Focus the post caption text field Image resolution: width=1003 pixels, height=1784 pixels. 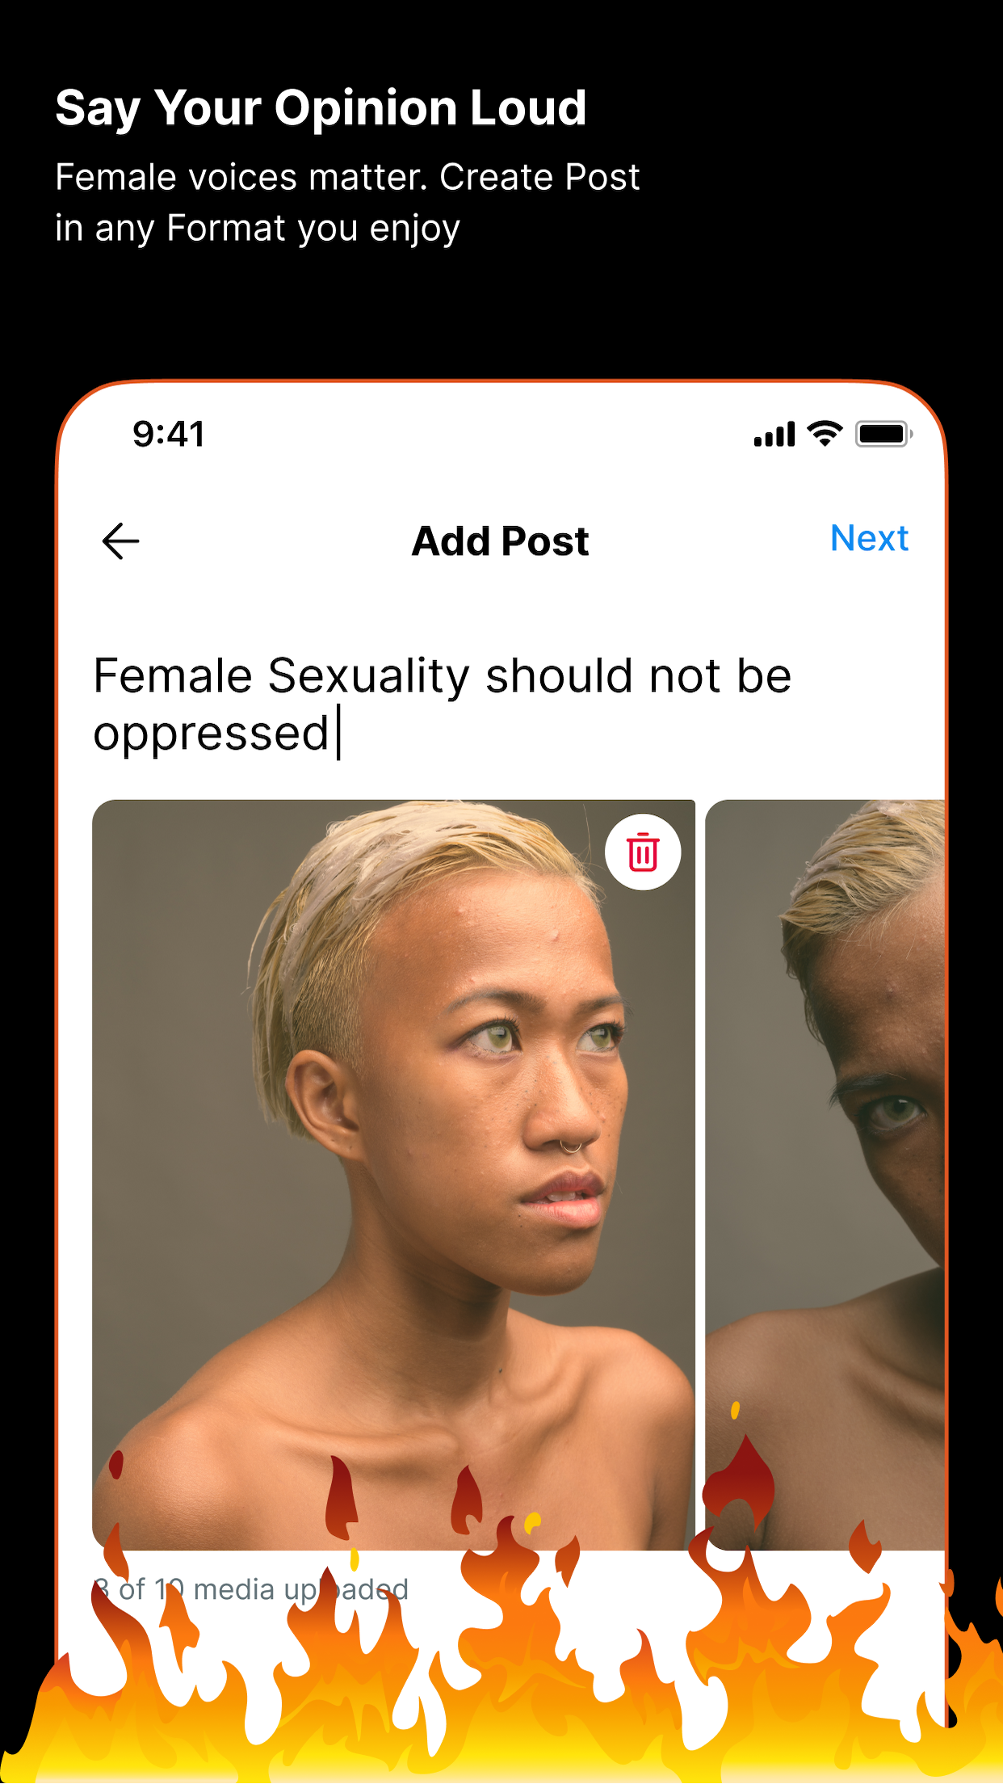tap(501, 705)
